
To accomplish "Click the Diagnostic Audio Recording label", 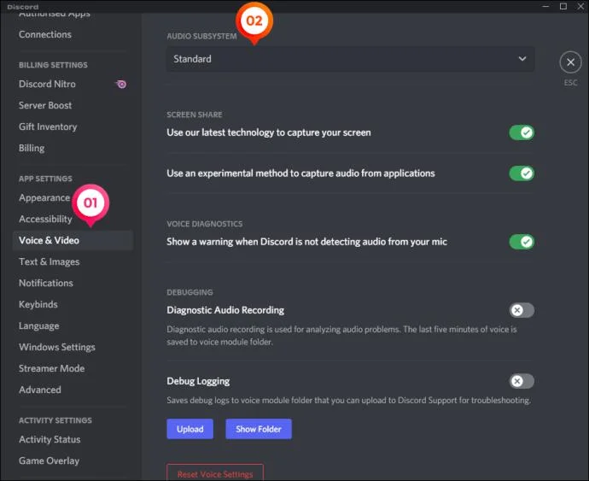I will [225, 310].
